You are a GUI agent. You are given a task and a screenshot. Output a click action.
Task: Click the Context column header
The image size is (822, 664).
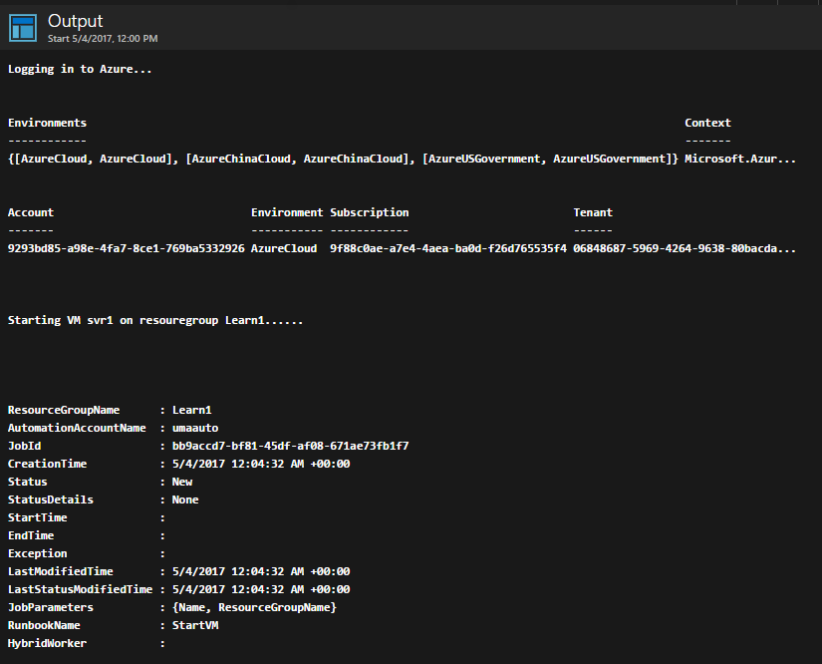point(707,123)
